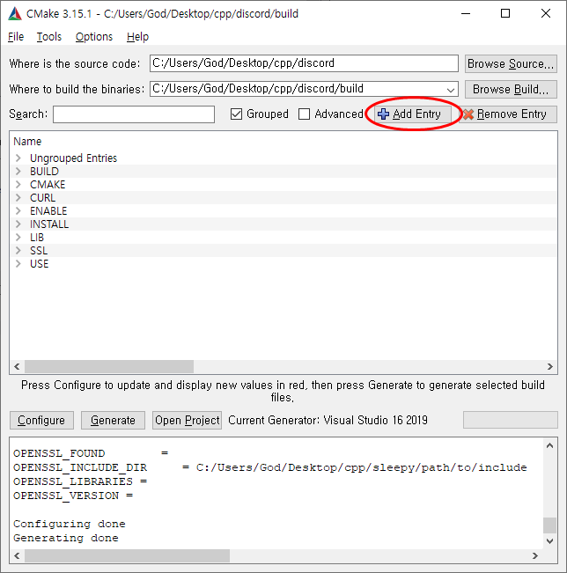This screenshot has width=567, height=573.
Task: Close the CMake window
Action: point(546,13)
